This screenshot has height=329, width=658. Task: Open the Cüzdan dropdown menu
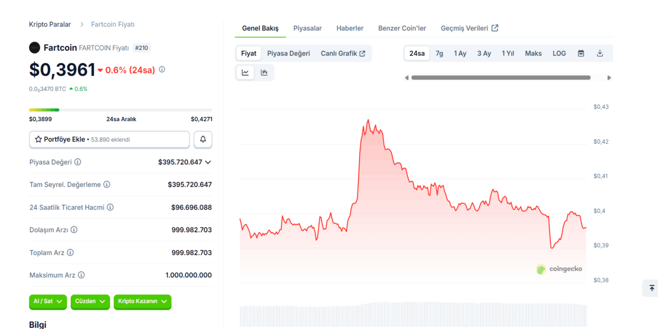click(x=90, y=302)
